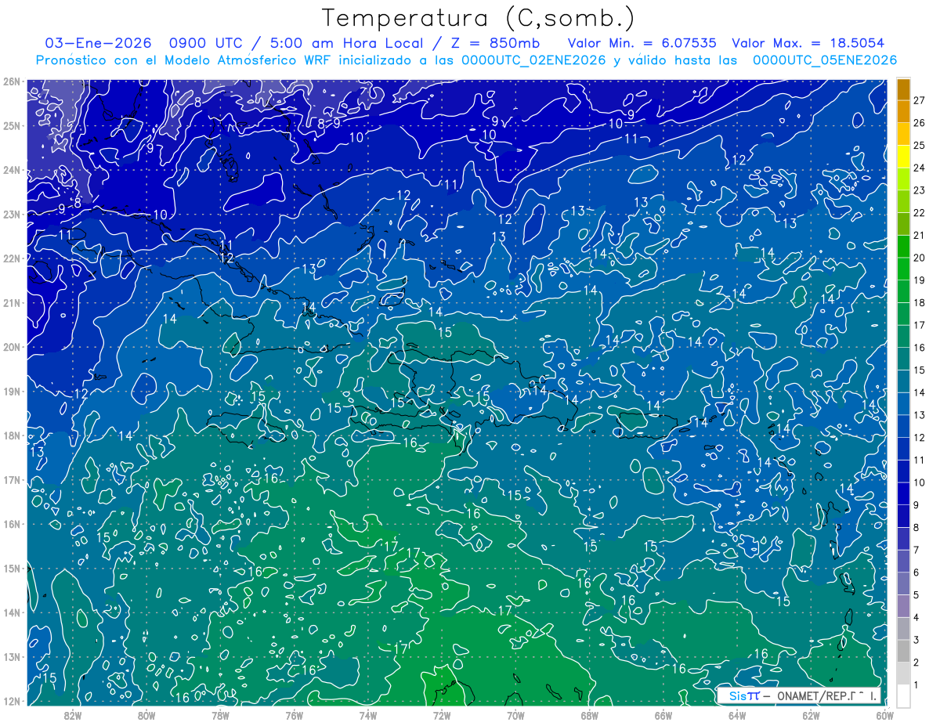The image size is (940, 726).
Task: Pick yellow legend swatch between 24 and 25
Action: (903, 157)
